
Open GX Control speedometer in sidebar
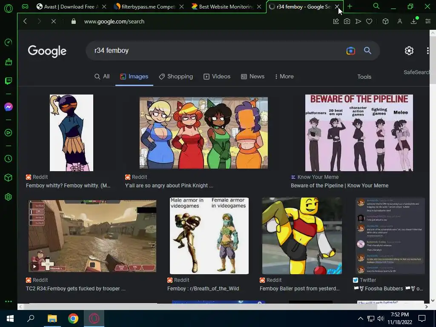tap(9, 42)
